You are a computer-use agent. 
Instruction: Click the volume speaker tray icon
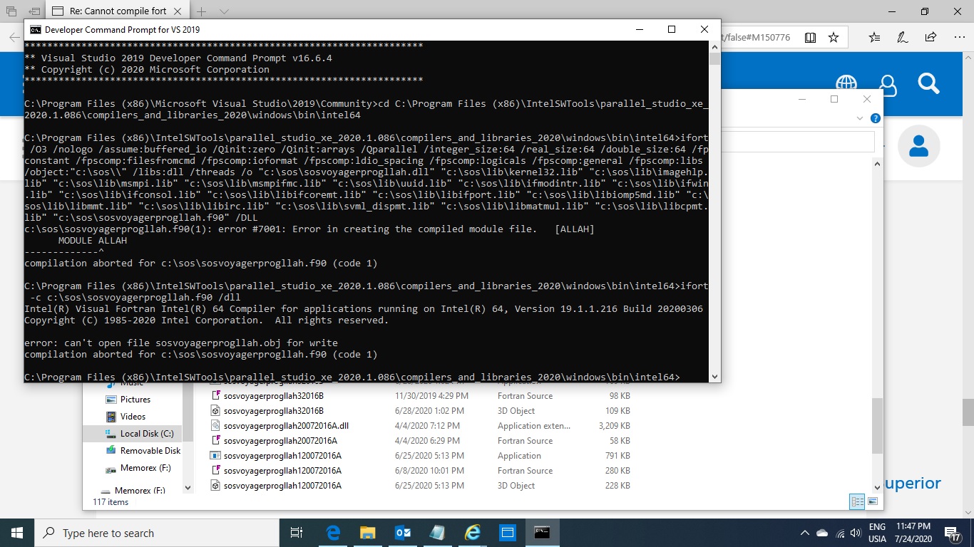855,533
